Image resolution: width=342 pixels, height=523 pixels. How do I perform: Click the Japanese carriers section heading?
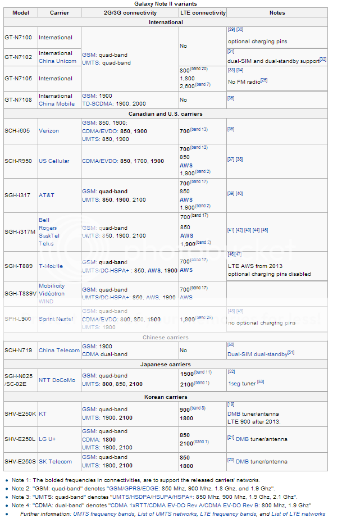[165, 365]
